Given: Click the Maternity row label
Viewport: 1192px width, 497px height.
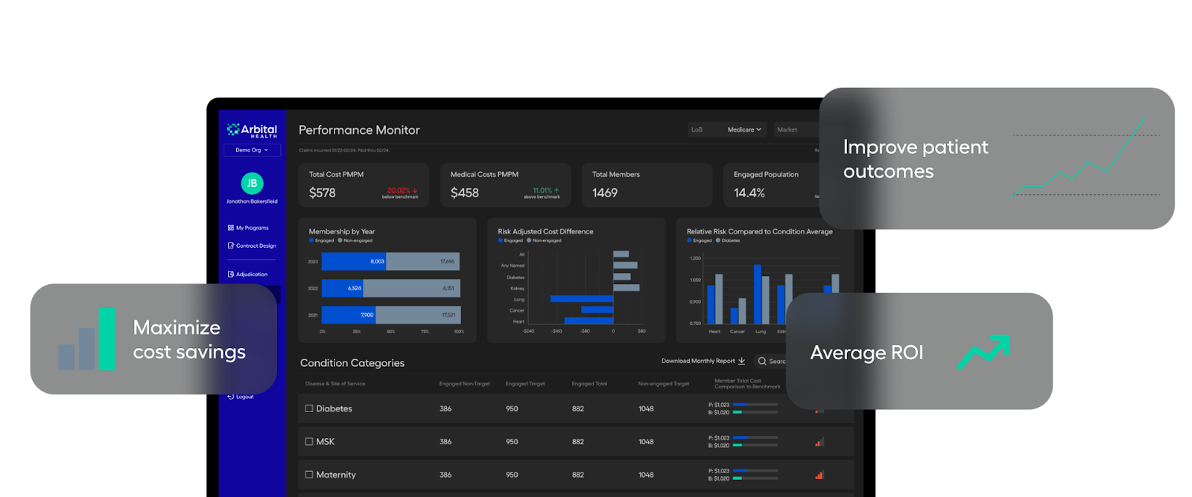Looking at the screenshot, I should [336, 475].
